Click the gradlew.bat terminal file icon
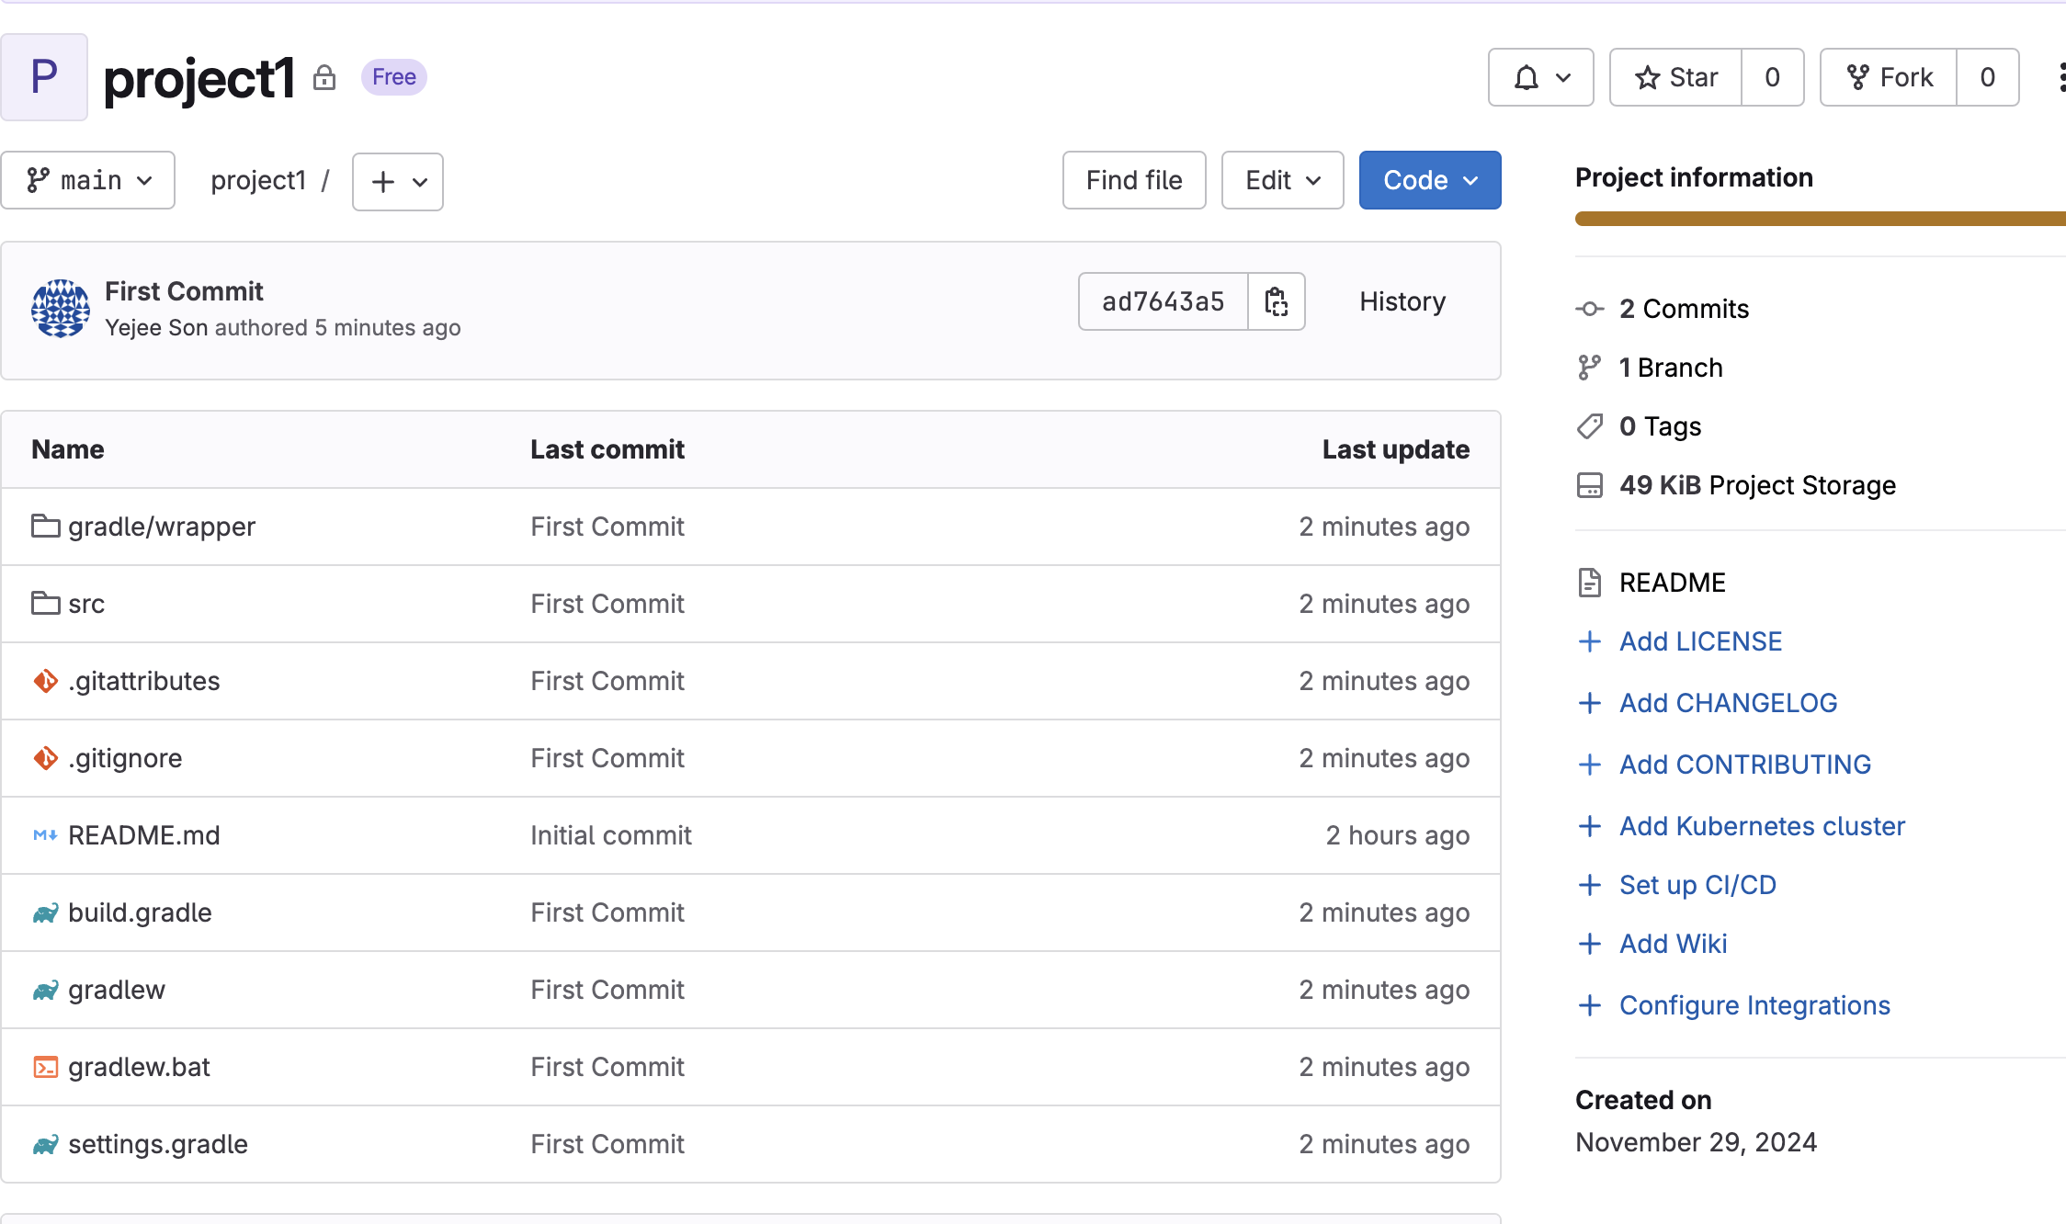The width and height of the screenshot is (2066, 1224). click(45, 1067)
